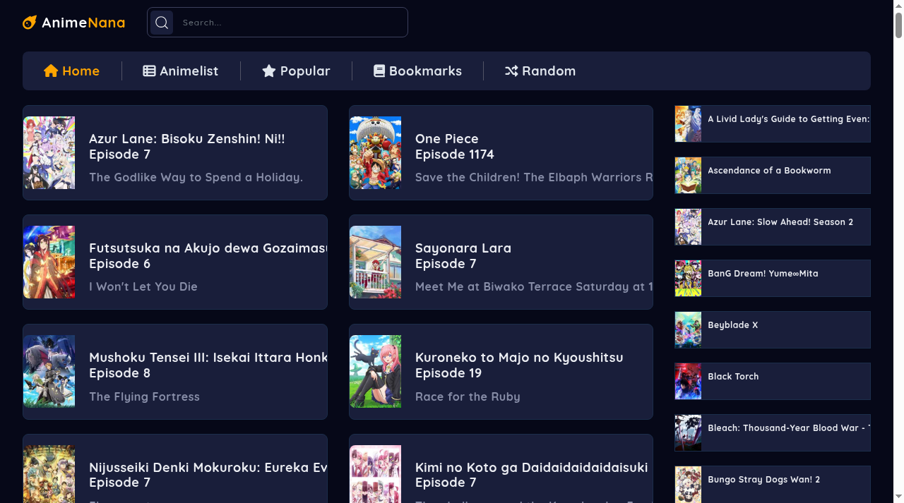
Task: Click the Popular star icon
Action: click(269, 71)
